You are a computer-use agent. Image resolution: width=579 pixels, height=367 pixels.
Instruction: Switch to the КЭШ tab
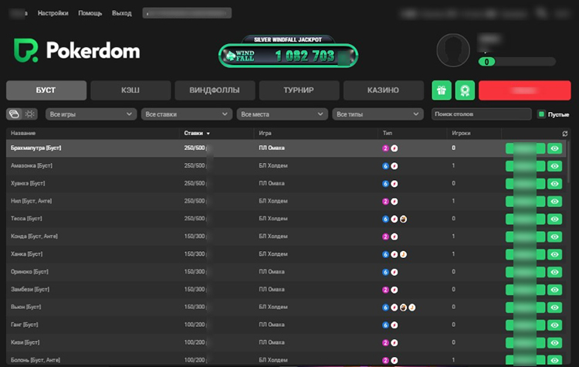pyautogui.click(x=130, y=90)
